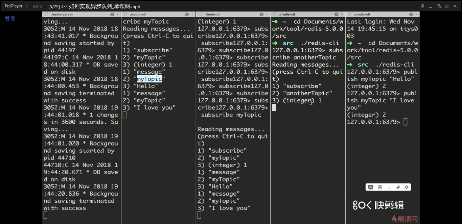
Task: Expand the redis-server pane chevron menu
Action: pos(118,15)
